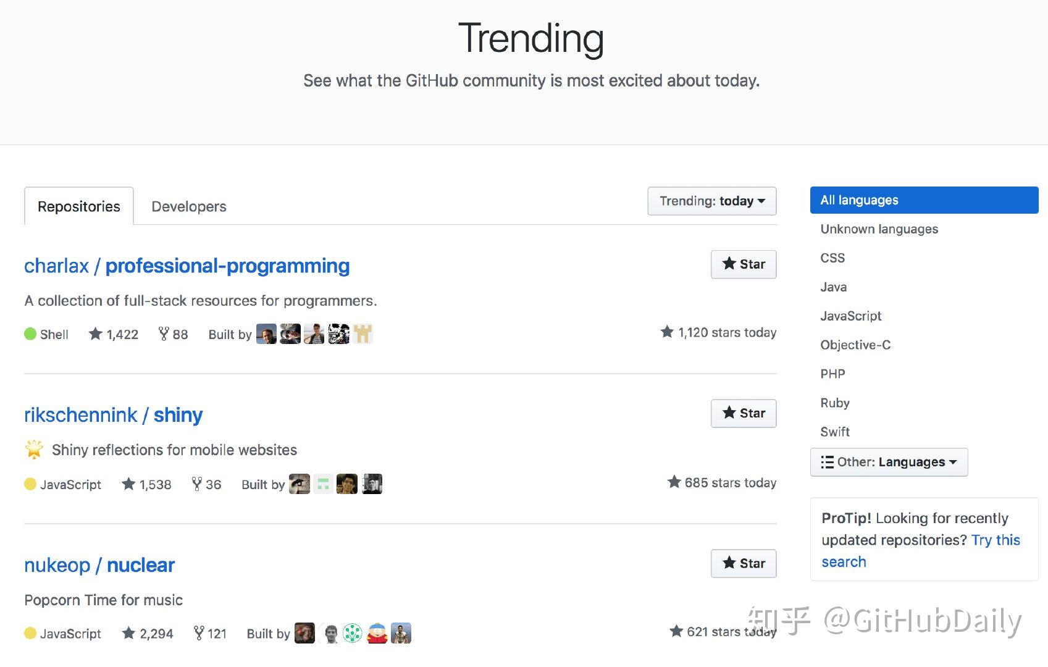Click the last contributor avatar for nuclear
The height and width of the screenshot is (667, 1048).
401,633
